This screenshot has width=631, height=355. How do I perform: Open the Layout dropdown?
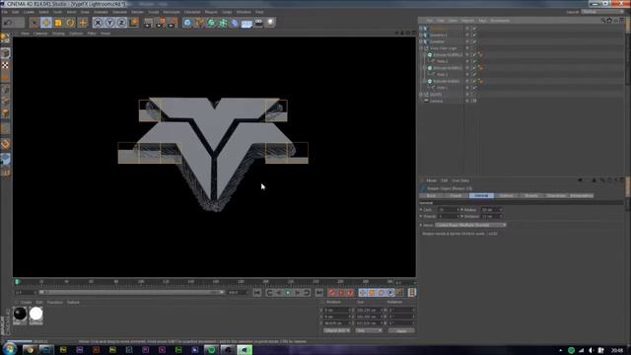click(x=602, y=12)
